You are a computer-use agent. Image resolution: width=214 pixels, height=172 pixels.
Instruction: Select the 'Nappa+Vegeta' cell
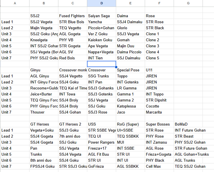point(102,52)
